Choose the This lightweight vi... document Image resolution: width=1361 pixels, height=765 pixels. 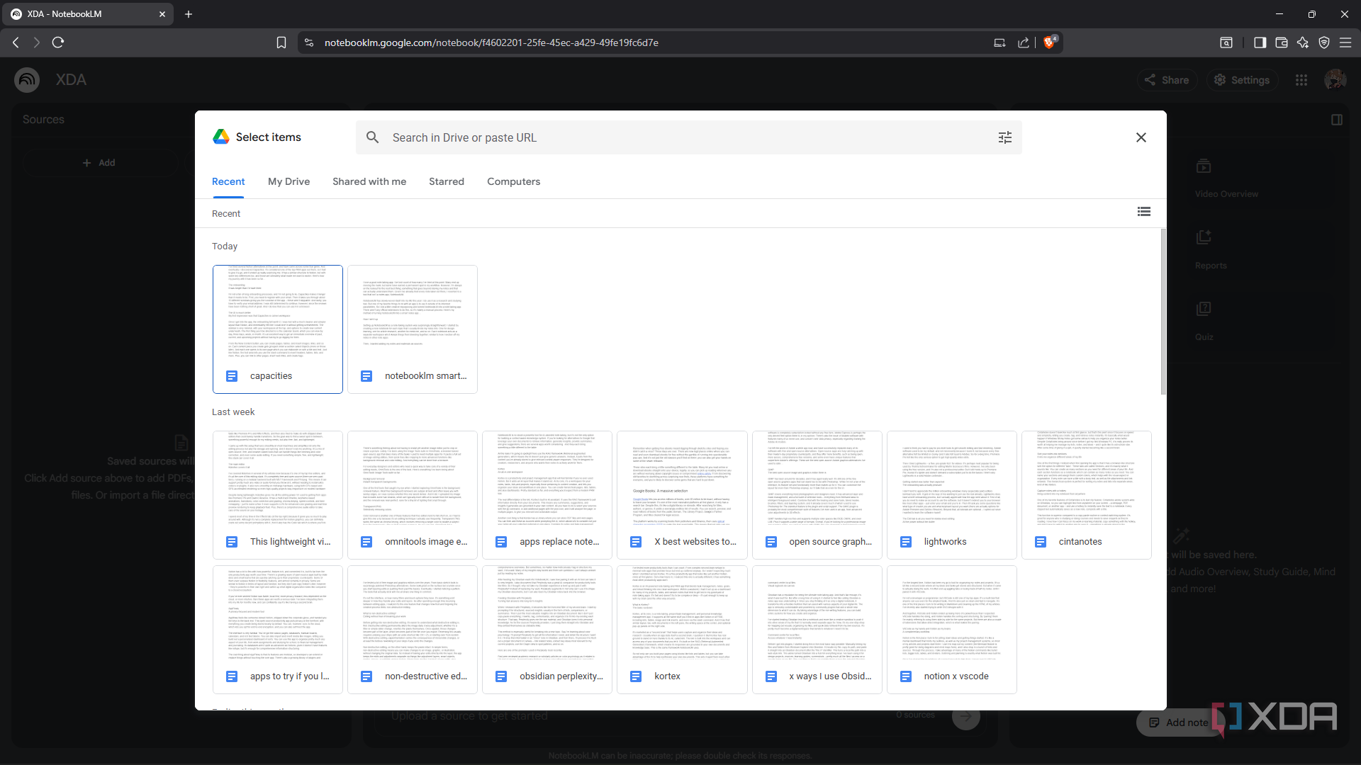point(278,495)
